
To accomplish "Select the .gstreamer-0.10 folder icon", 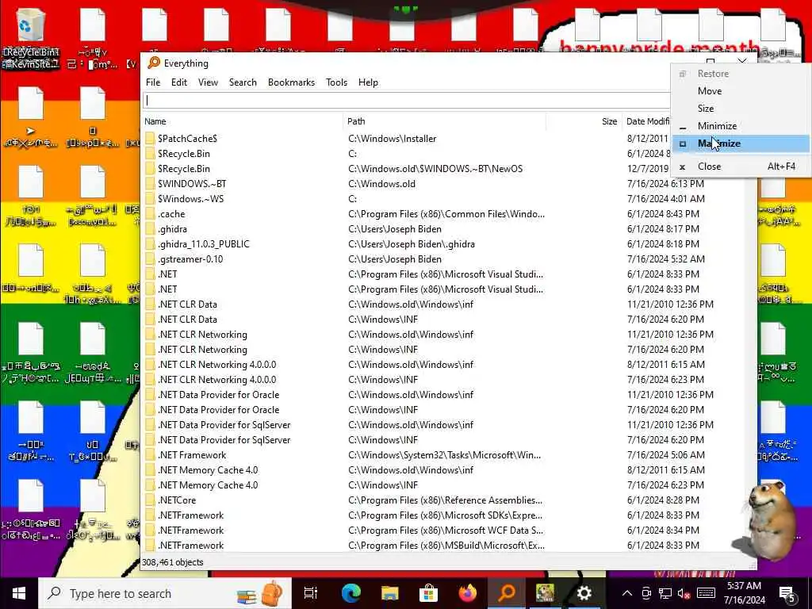I will click(150, 259).
